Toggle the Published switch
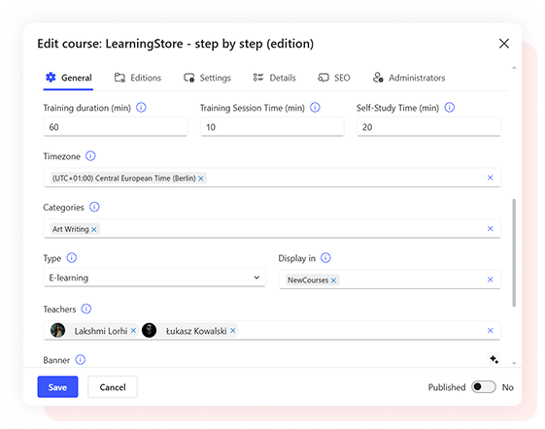 pos(484,387)
